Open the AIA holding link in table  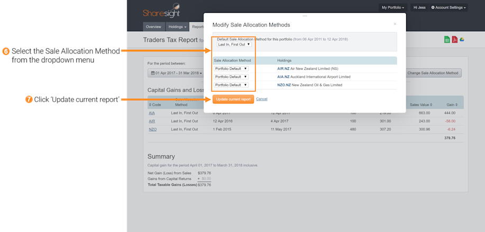click(x=152, y=113)
